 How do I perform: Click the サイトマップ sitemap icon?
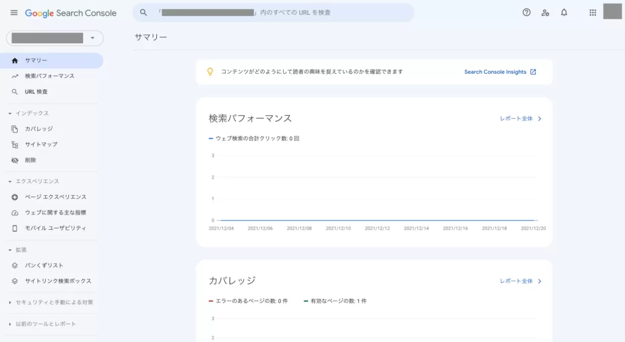point(15,144)
